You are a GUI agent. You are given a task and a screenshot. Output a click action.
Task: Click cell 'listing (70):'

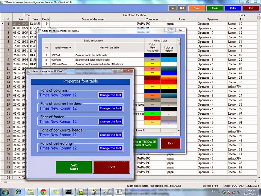pos(242,86)
